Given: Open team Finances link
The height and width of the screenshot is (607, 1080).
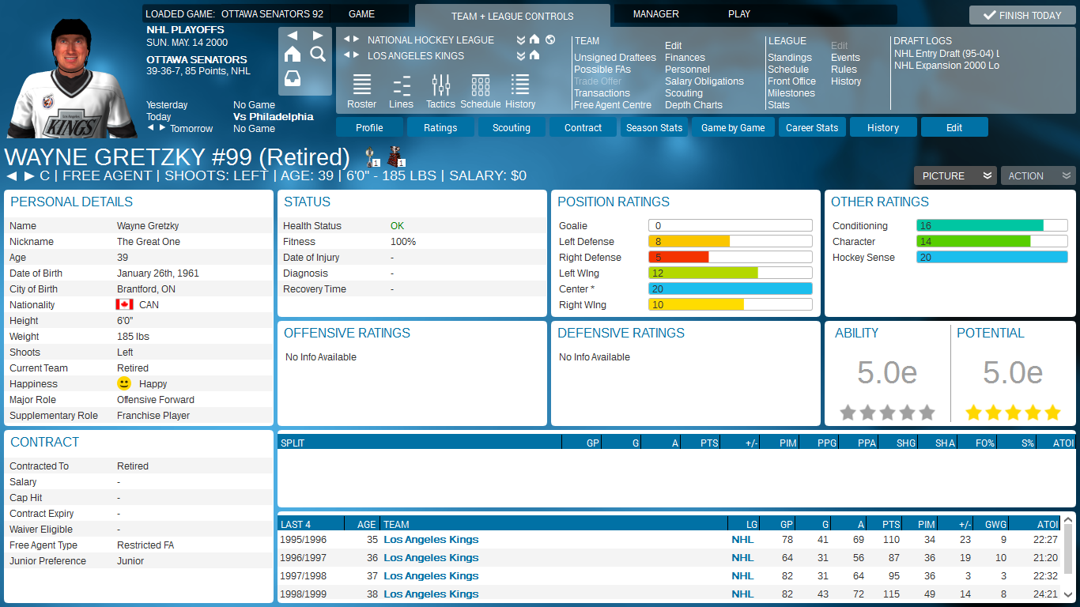Looking at the screenshot, I should 685,58.
